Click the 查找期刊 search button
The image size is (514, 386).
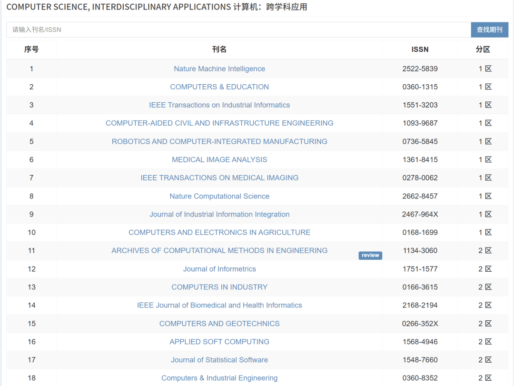click(489, 30)
